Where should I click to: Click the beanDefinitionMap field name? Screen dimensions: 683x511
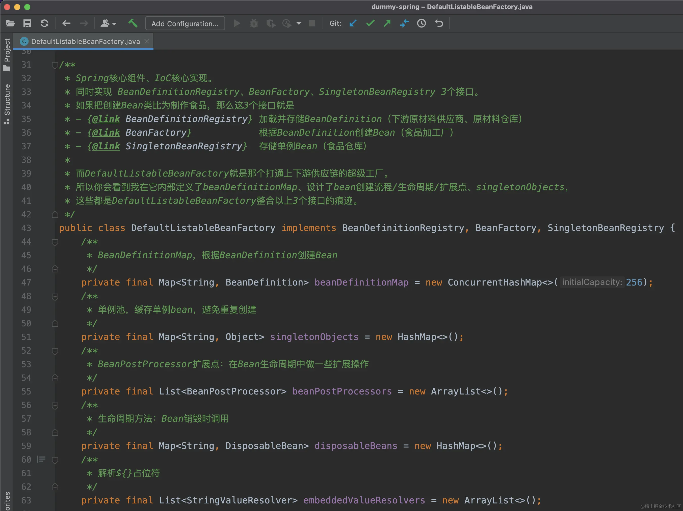(x=361, y=282)
